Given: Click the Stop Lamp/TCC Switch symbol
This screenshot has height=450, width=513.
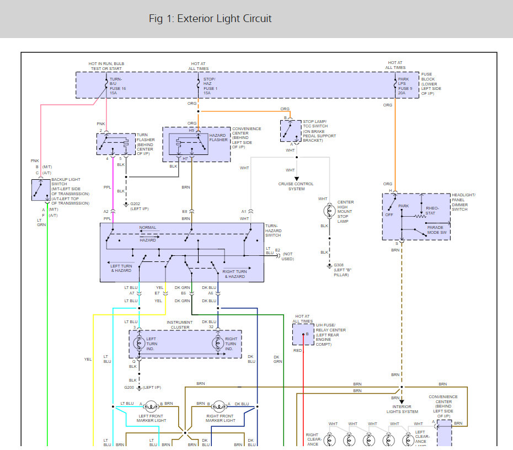Looking at the screenshot, I should [291, 131].
